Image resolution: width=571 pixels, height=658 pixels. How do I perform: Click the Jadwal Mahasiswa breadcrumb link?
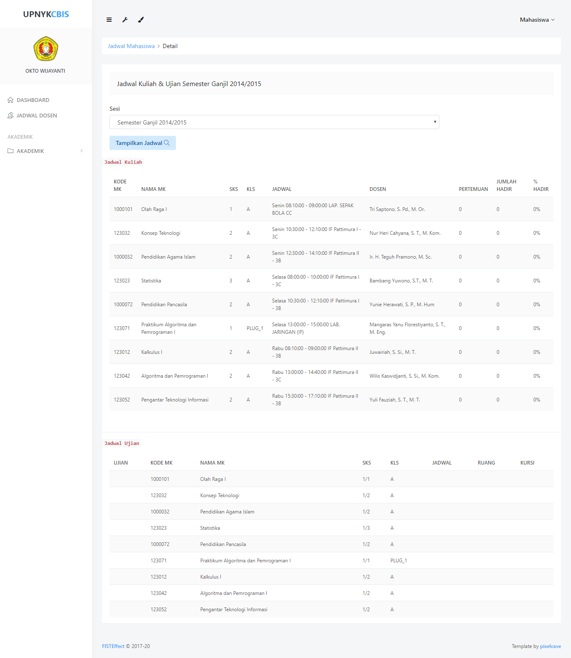(x=131, y=46)
